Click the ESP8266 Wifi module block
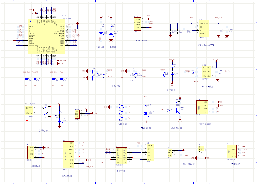Screen dimensions: 257x184 pyautogui.click(x=232, y=152)
